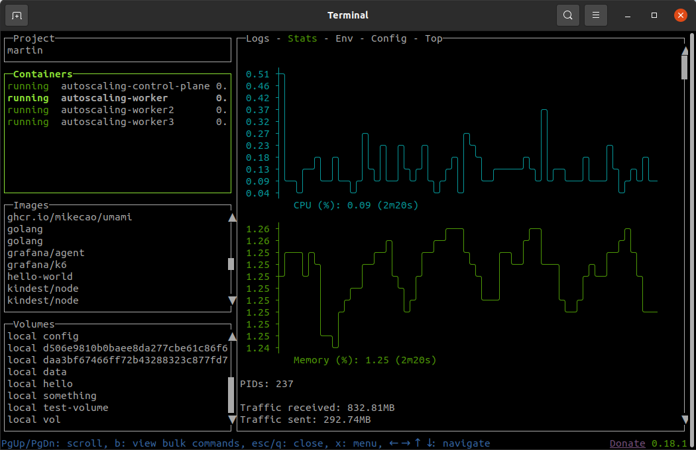Open the Top tab
The width and height of the screenshot is (696, 450).
pyautogui.click(x=434, y=38)
